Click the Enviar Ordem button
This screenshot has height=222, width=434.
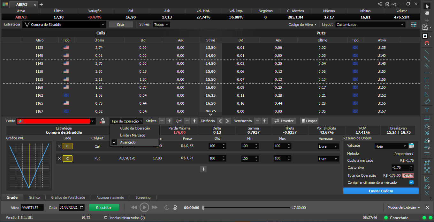(381, 191)
